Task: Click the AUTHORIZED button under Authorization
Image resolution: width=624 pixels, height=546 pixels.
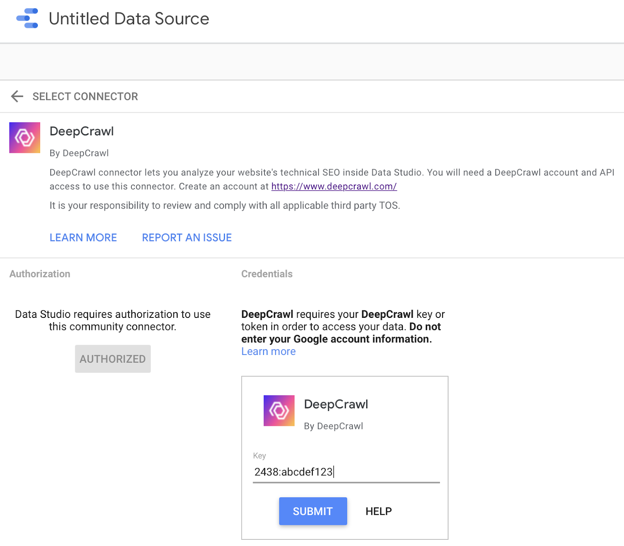Action: (x=112, y=359)
